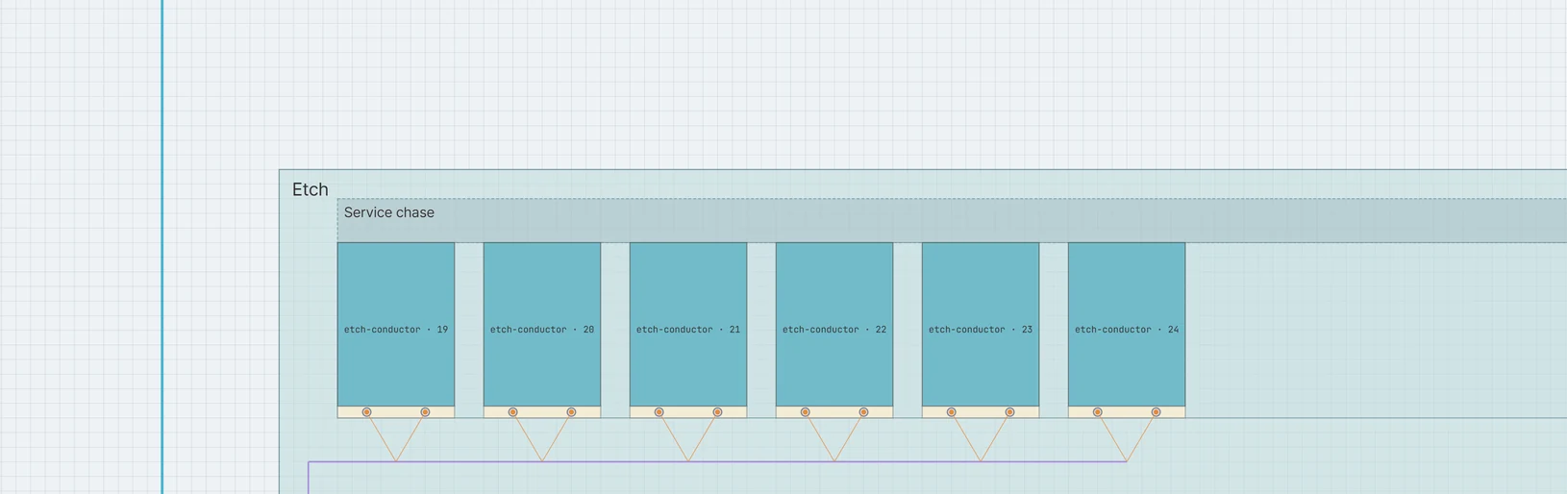Click left port circle under etch-conductor 24
Screen dimensions: 1567x494
click(1097, 412)
